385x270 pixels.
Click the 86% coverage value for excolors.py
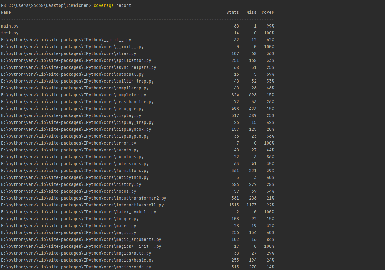pos(270,157)
